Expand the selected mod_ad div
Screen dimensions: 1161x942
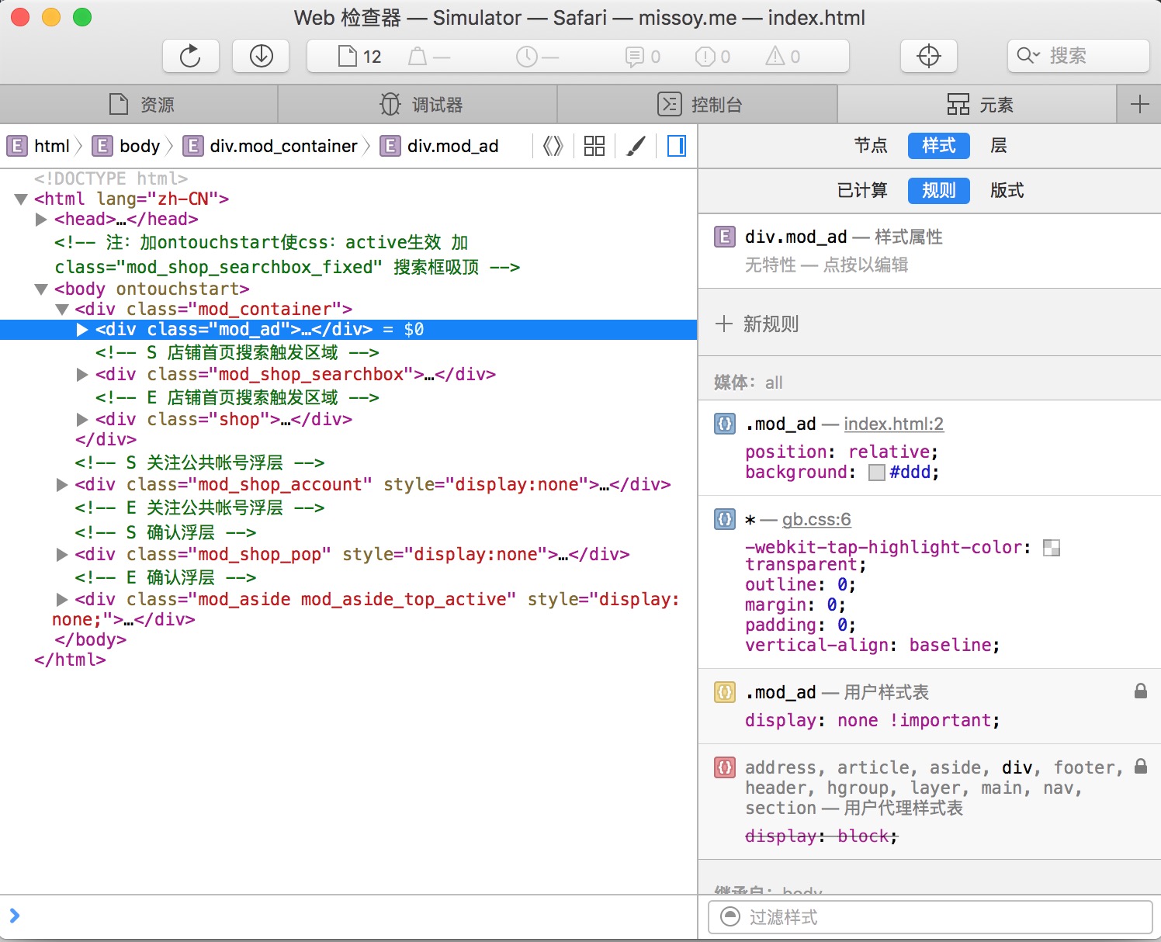82,330
